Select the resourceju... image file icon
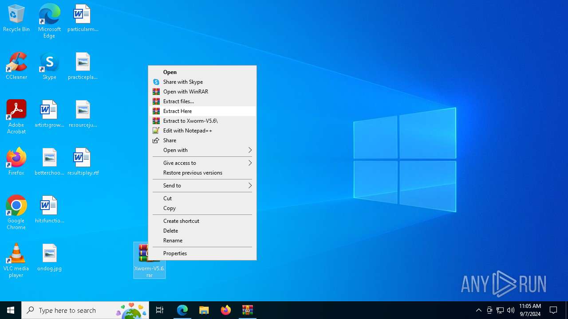 click(83, 114)
